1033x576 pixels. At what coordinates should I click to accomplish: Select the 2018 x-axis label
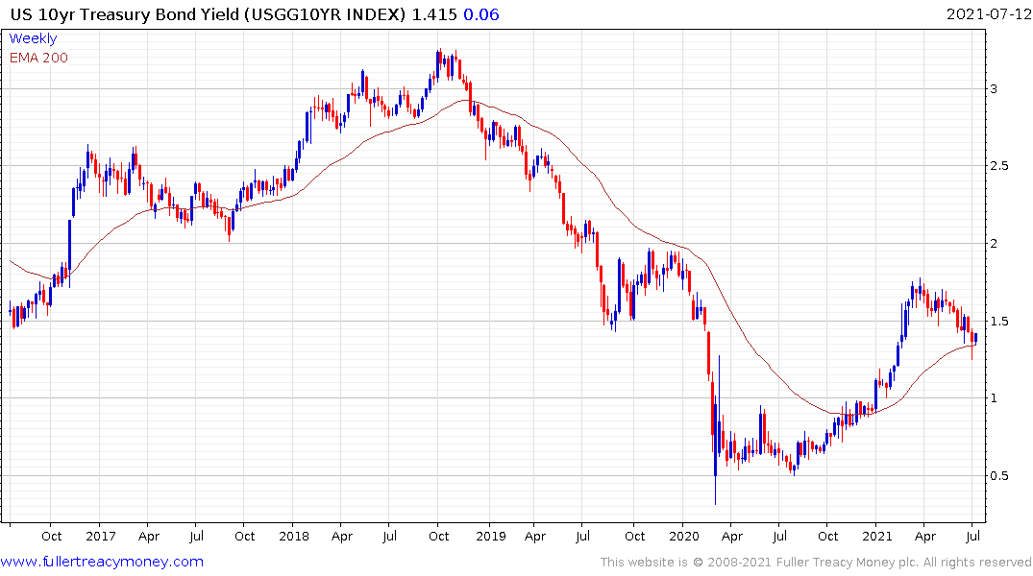[294, 536]
